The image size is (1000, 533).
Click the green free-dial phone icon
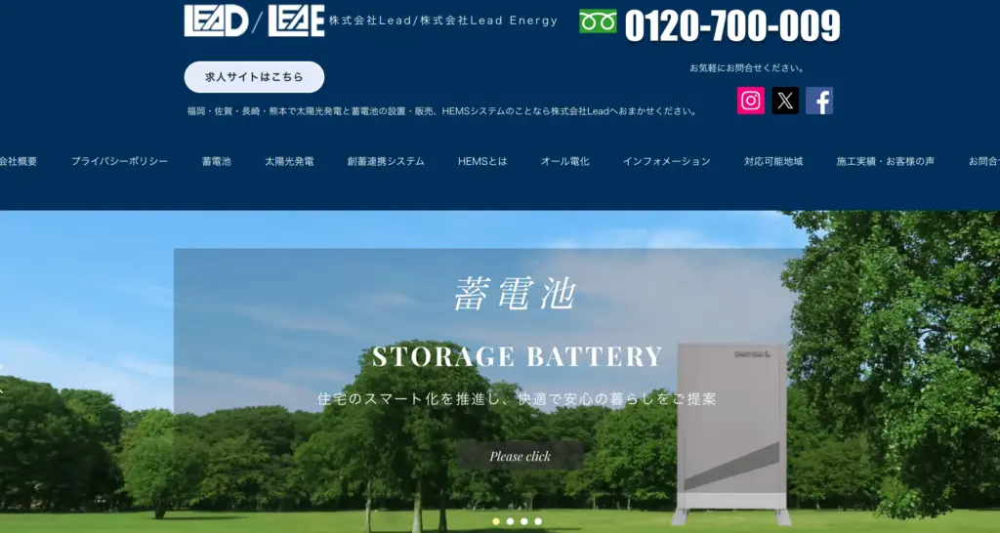[598, 21]
